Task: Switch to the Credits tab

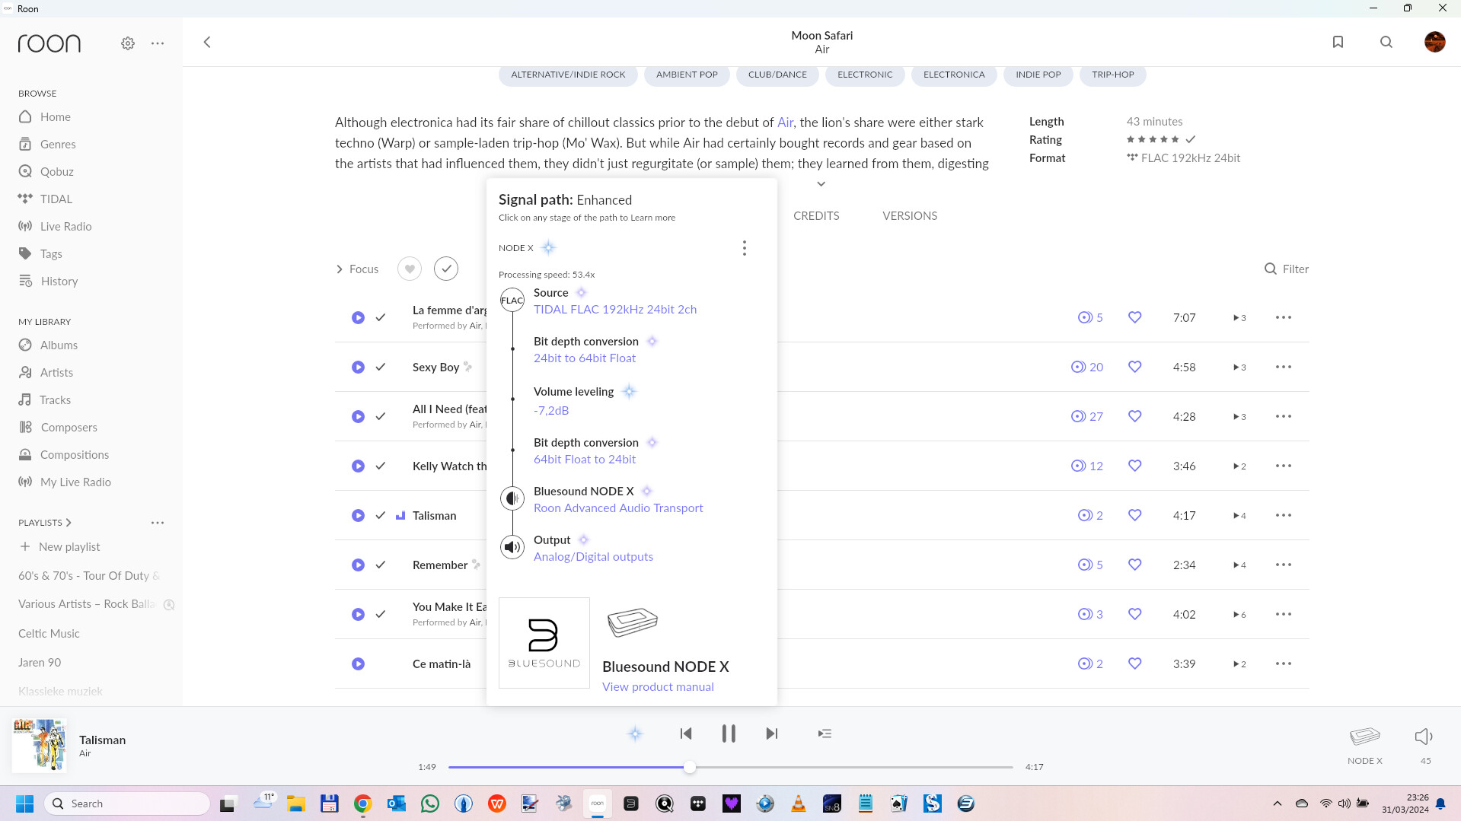Action: (x=816, y=216)
